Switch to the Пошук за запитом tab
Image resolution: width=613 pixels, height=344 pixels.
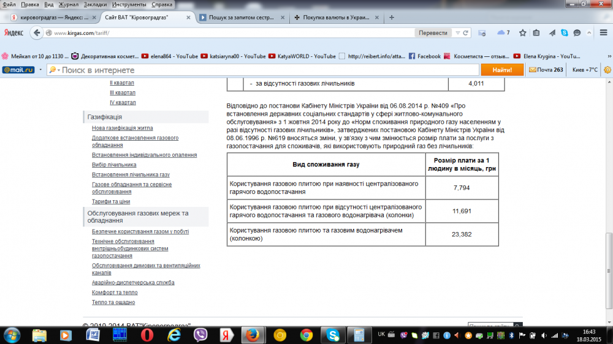pyautogui.click(x=242, y=18)
